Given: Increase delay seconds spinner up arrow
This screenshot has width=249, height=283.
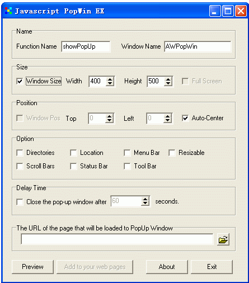Looking at the screenshot, I should point(145,199).
